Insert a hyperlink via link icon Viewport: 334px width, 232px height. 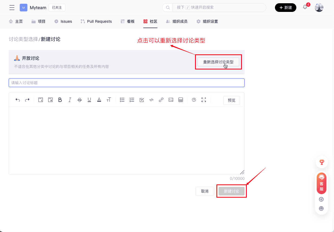161,100
